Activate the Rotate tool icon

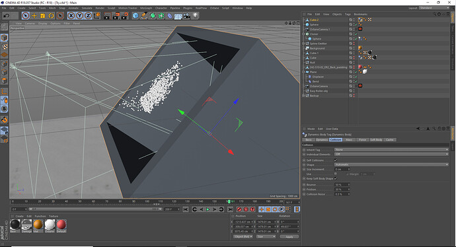[x=51, y=16]
